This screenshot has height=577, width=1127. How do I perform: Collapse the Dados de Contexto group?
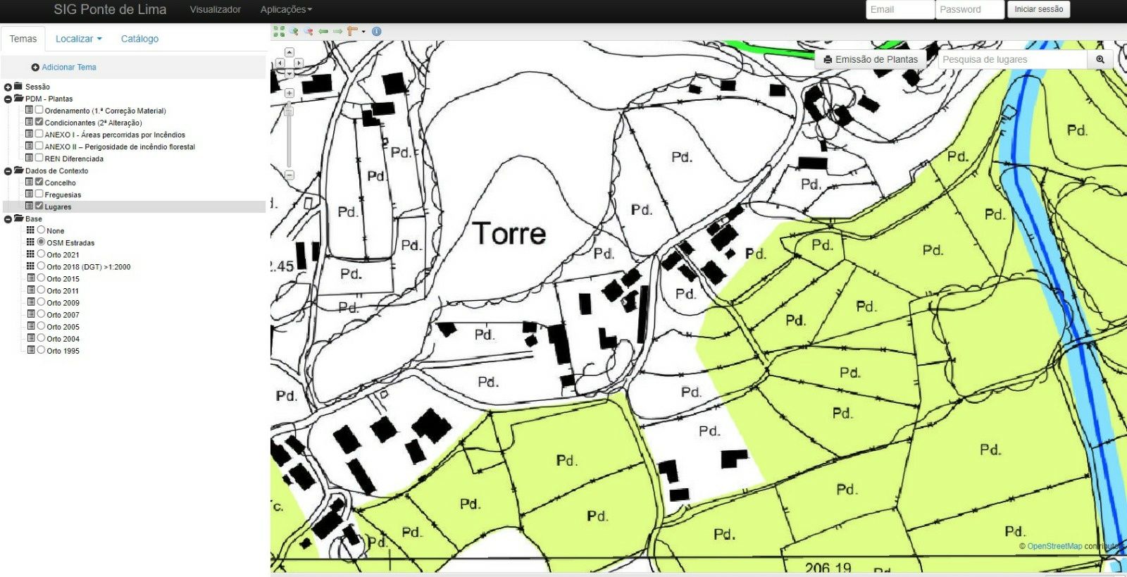point(8,171)
